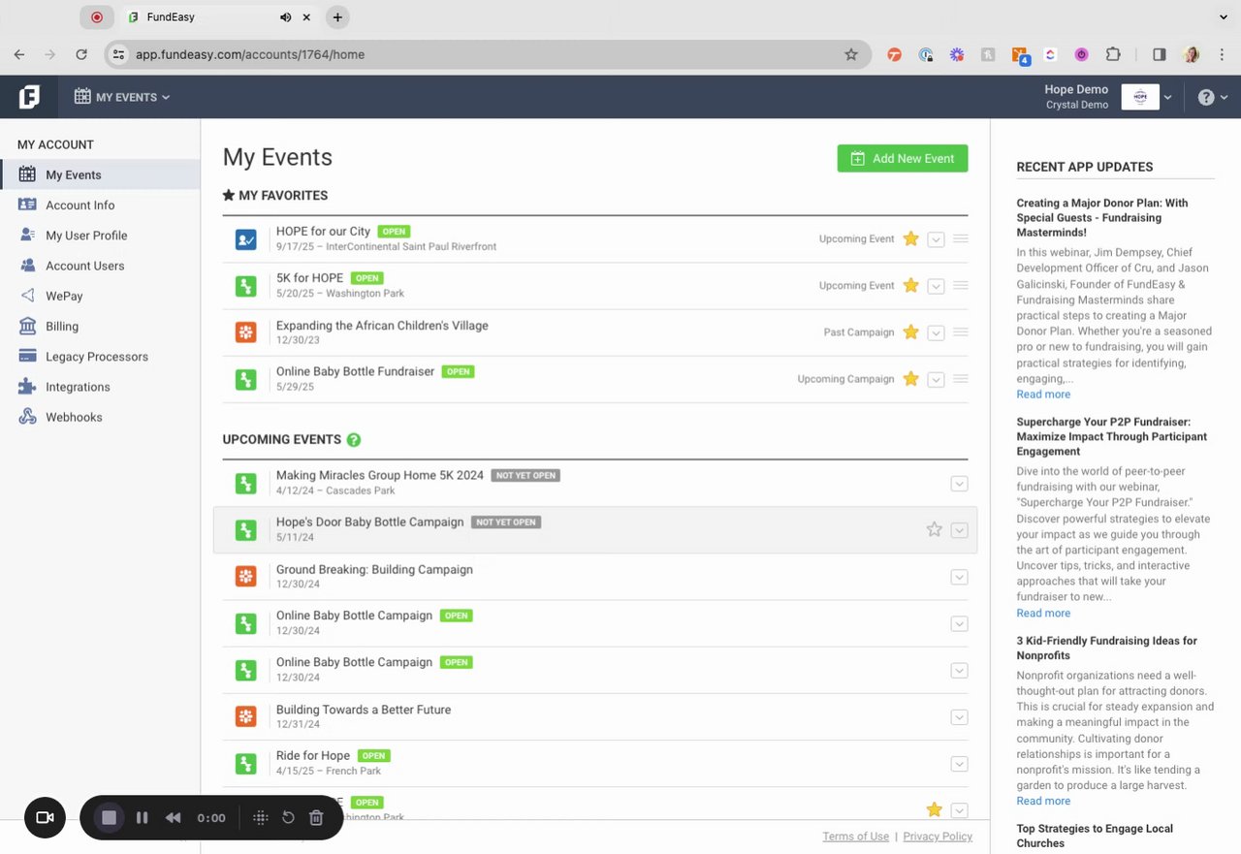The image size is (1241, 854).
Task: Click the Add New Event button
Action: pos(903,158)
